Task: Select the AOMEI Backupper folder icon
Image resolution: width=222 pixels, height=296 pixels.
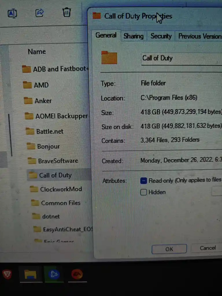Action: pyautogui.click(x=29, y=116)
